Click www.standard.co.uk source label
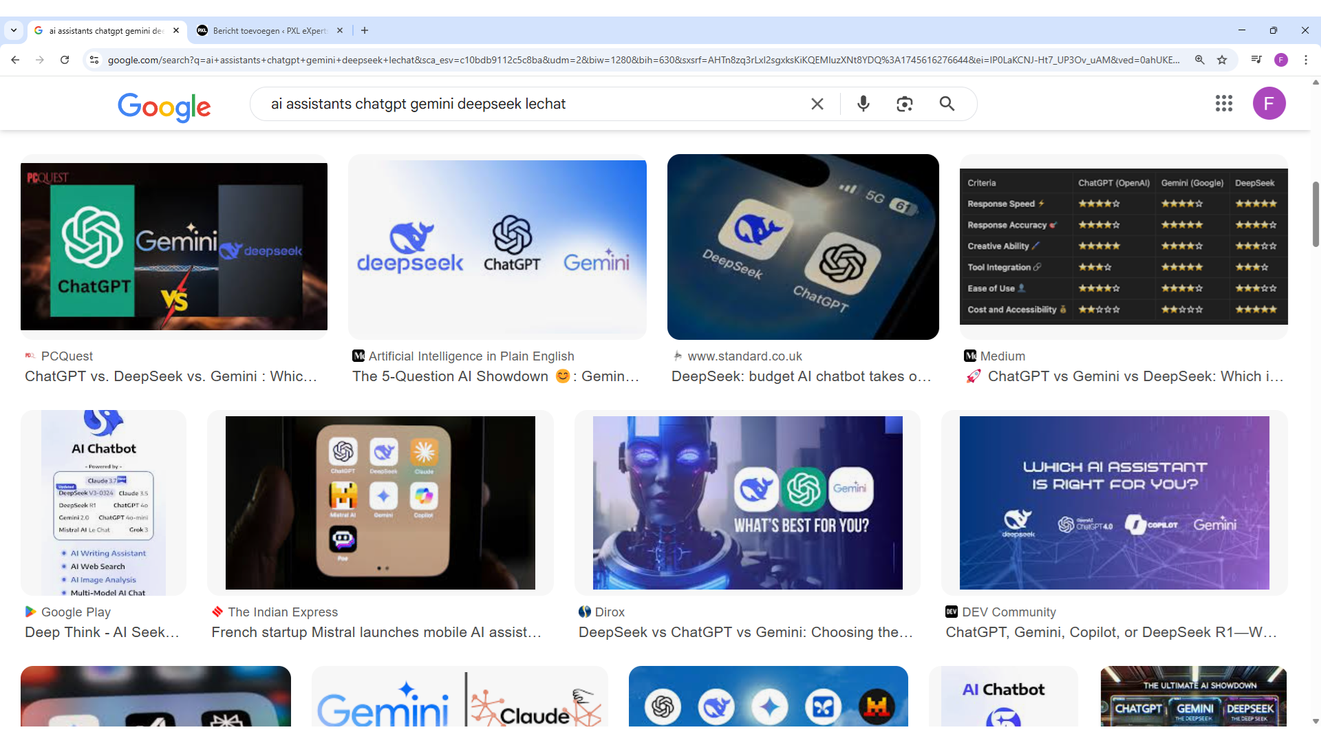 745,356
